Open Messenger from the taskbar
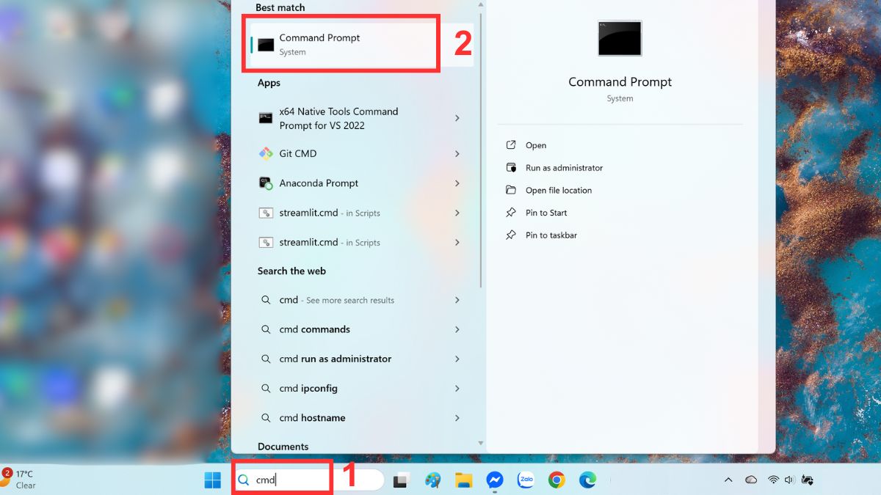This screenshot has width=881, height=495. (x=494, y=480)
